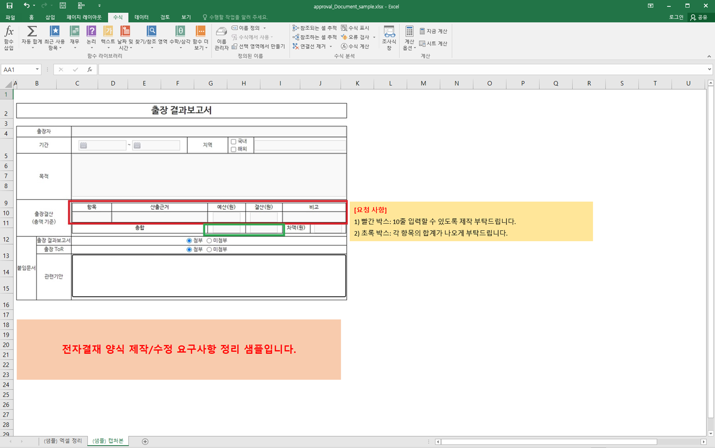
Task: Click Trace Precedents (참조되는 셀 추적)
Action: (315, 28)
